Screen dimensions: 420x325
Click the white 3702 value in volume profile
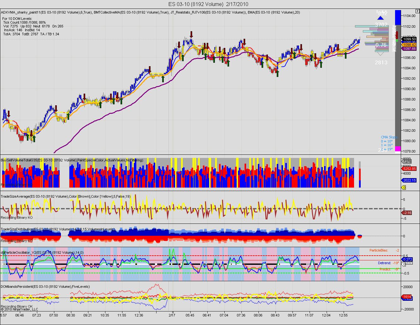tap(381, 24)
